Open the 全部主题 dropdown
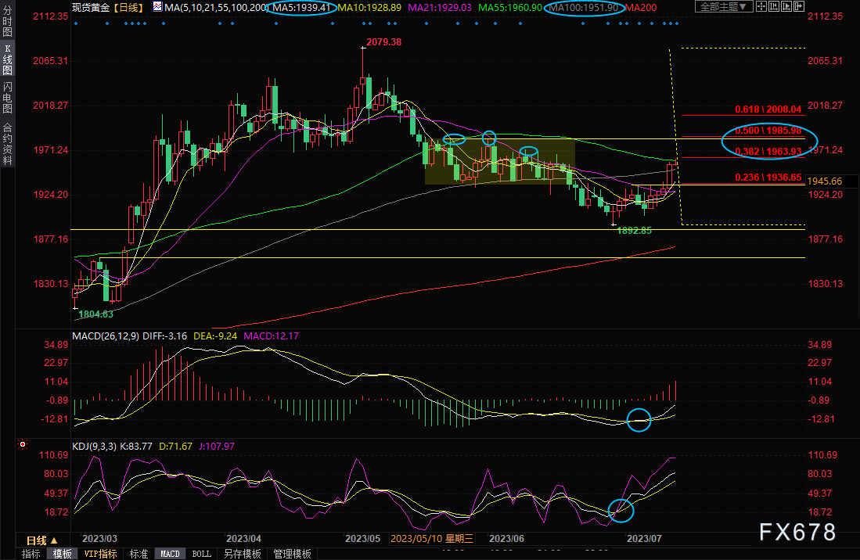This screenshot has width=860, height=560. 724,7
